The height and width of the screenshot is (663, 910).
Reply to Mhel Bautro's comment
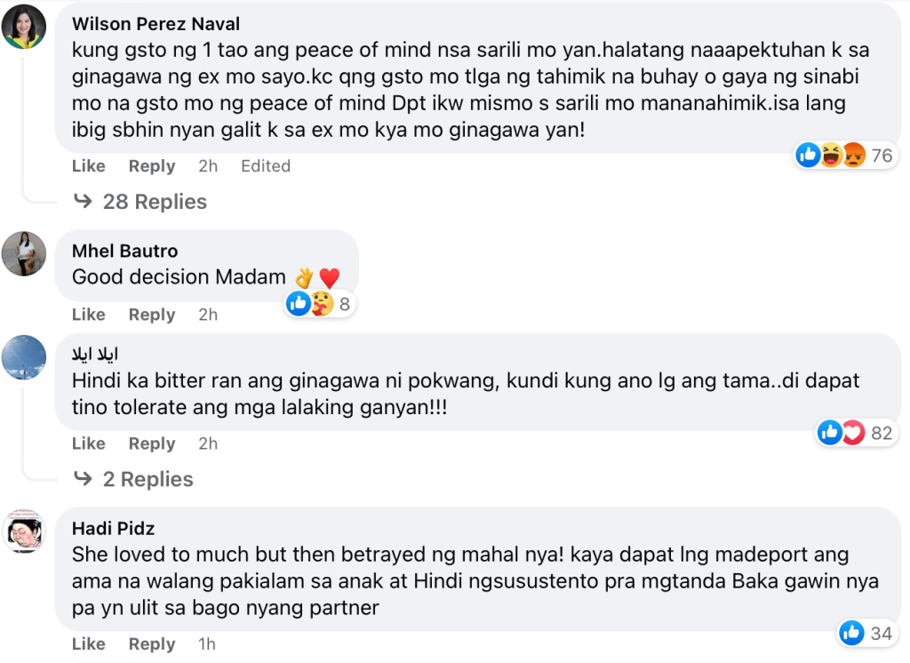152,315
